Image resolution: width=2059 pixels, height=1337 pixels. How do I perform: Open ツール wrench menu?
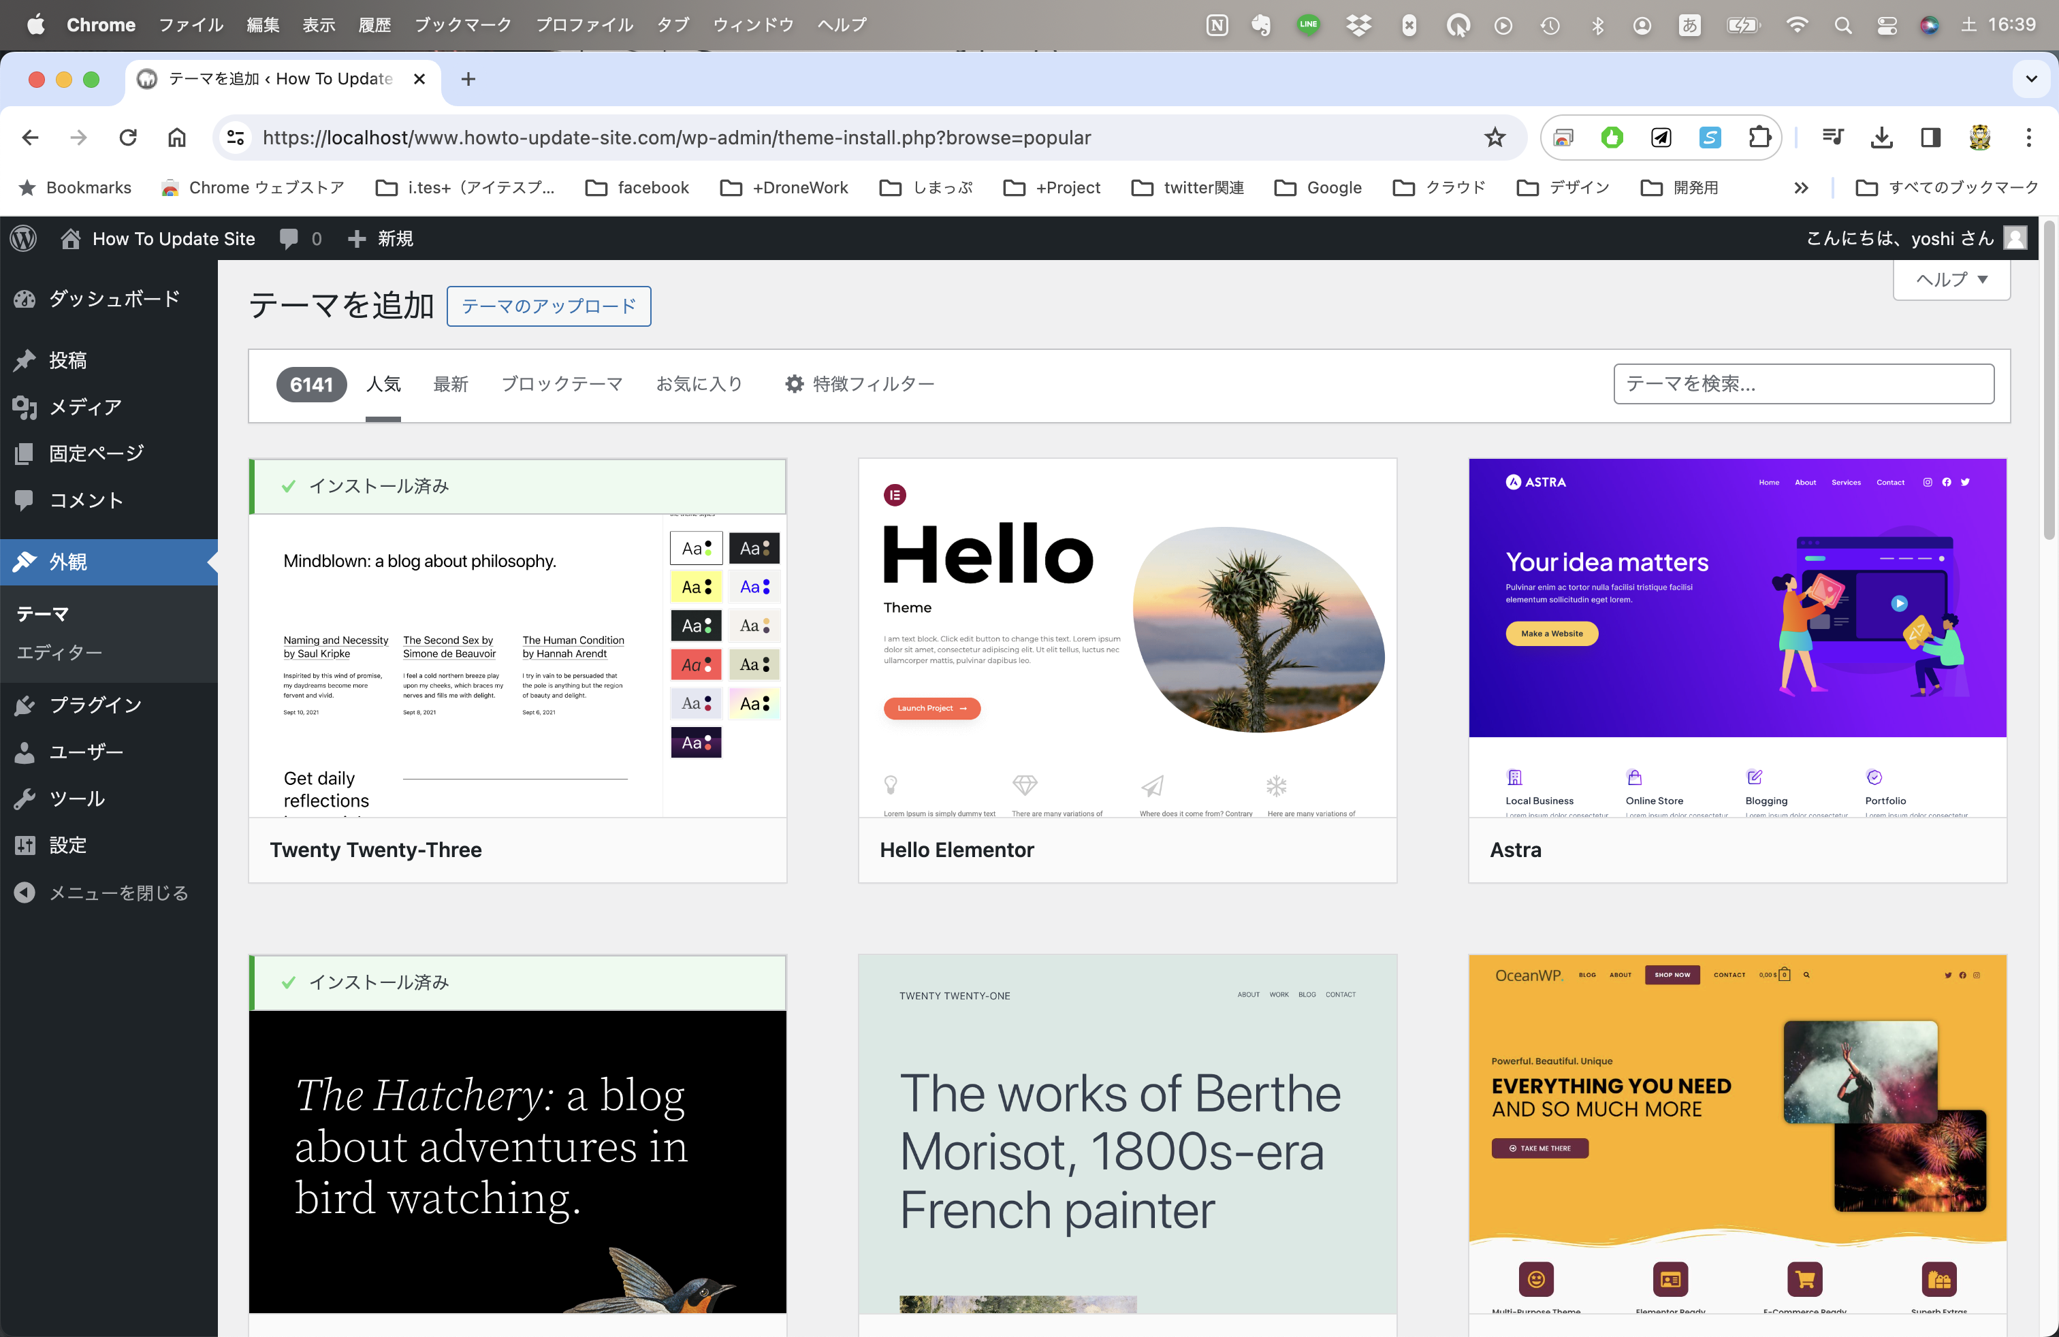point(109,799)
